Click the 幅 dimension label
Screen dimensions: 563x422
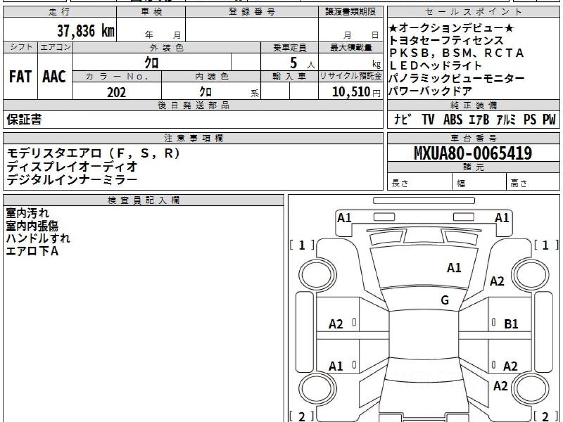pyautogui.click(x=461, y=183)
